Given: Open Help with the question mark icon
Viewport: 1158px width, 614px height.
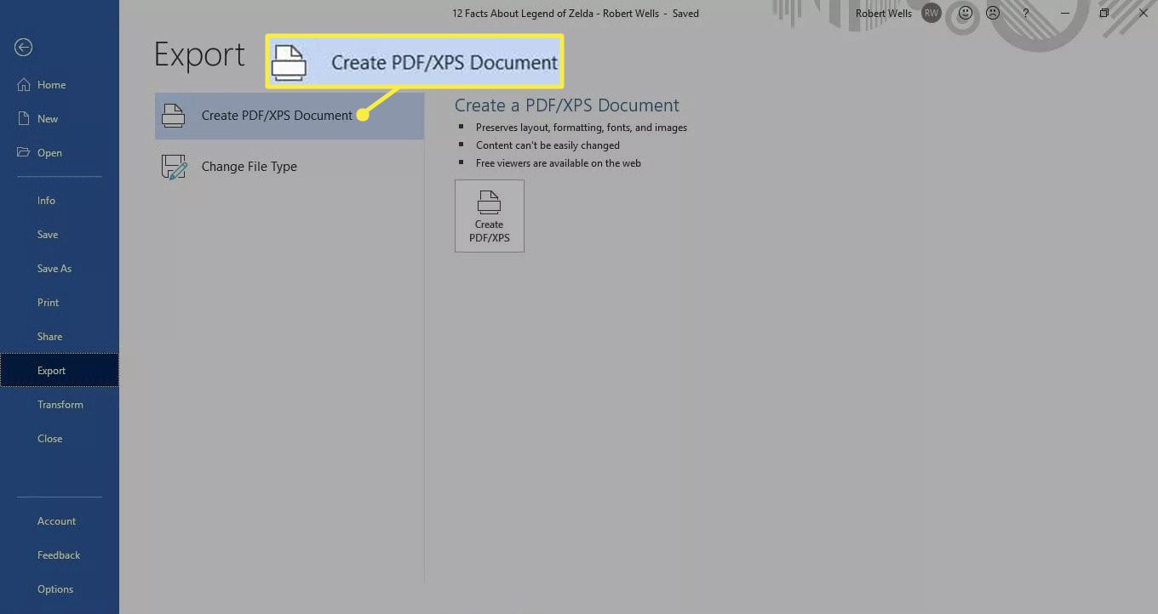Looking at the screenshot, I should click(1026, 14).
